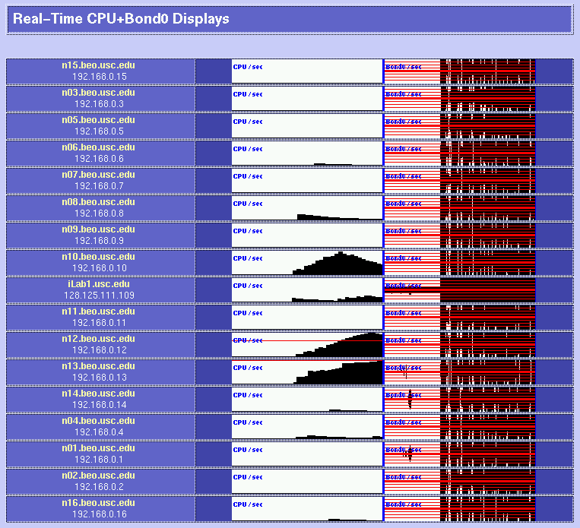580x528 pixels.
Task: Click the Real-Time CPU+Bond0 Displays heading
Action: point(122,19)
